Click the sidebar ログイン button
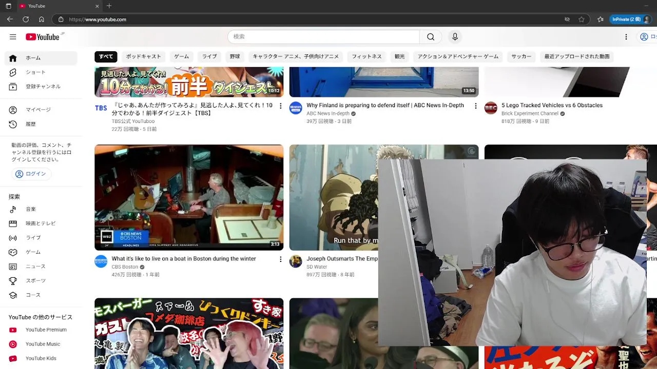Viewport: 657px width, 369px height. pyautogui.click(x=31, y=174)
